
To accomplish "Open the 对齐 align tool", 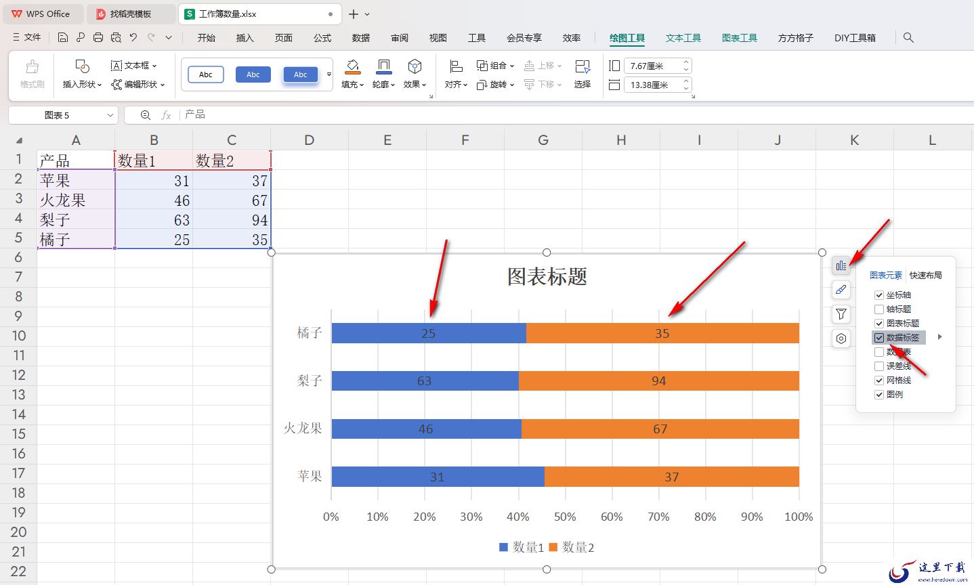I will tap(456, 74).
